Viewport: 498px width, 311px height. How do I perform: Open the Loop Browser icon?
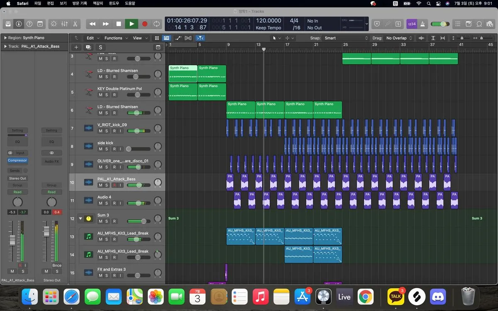479,24
